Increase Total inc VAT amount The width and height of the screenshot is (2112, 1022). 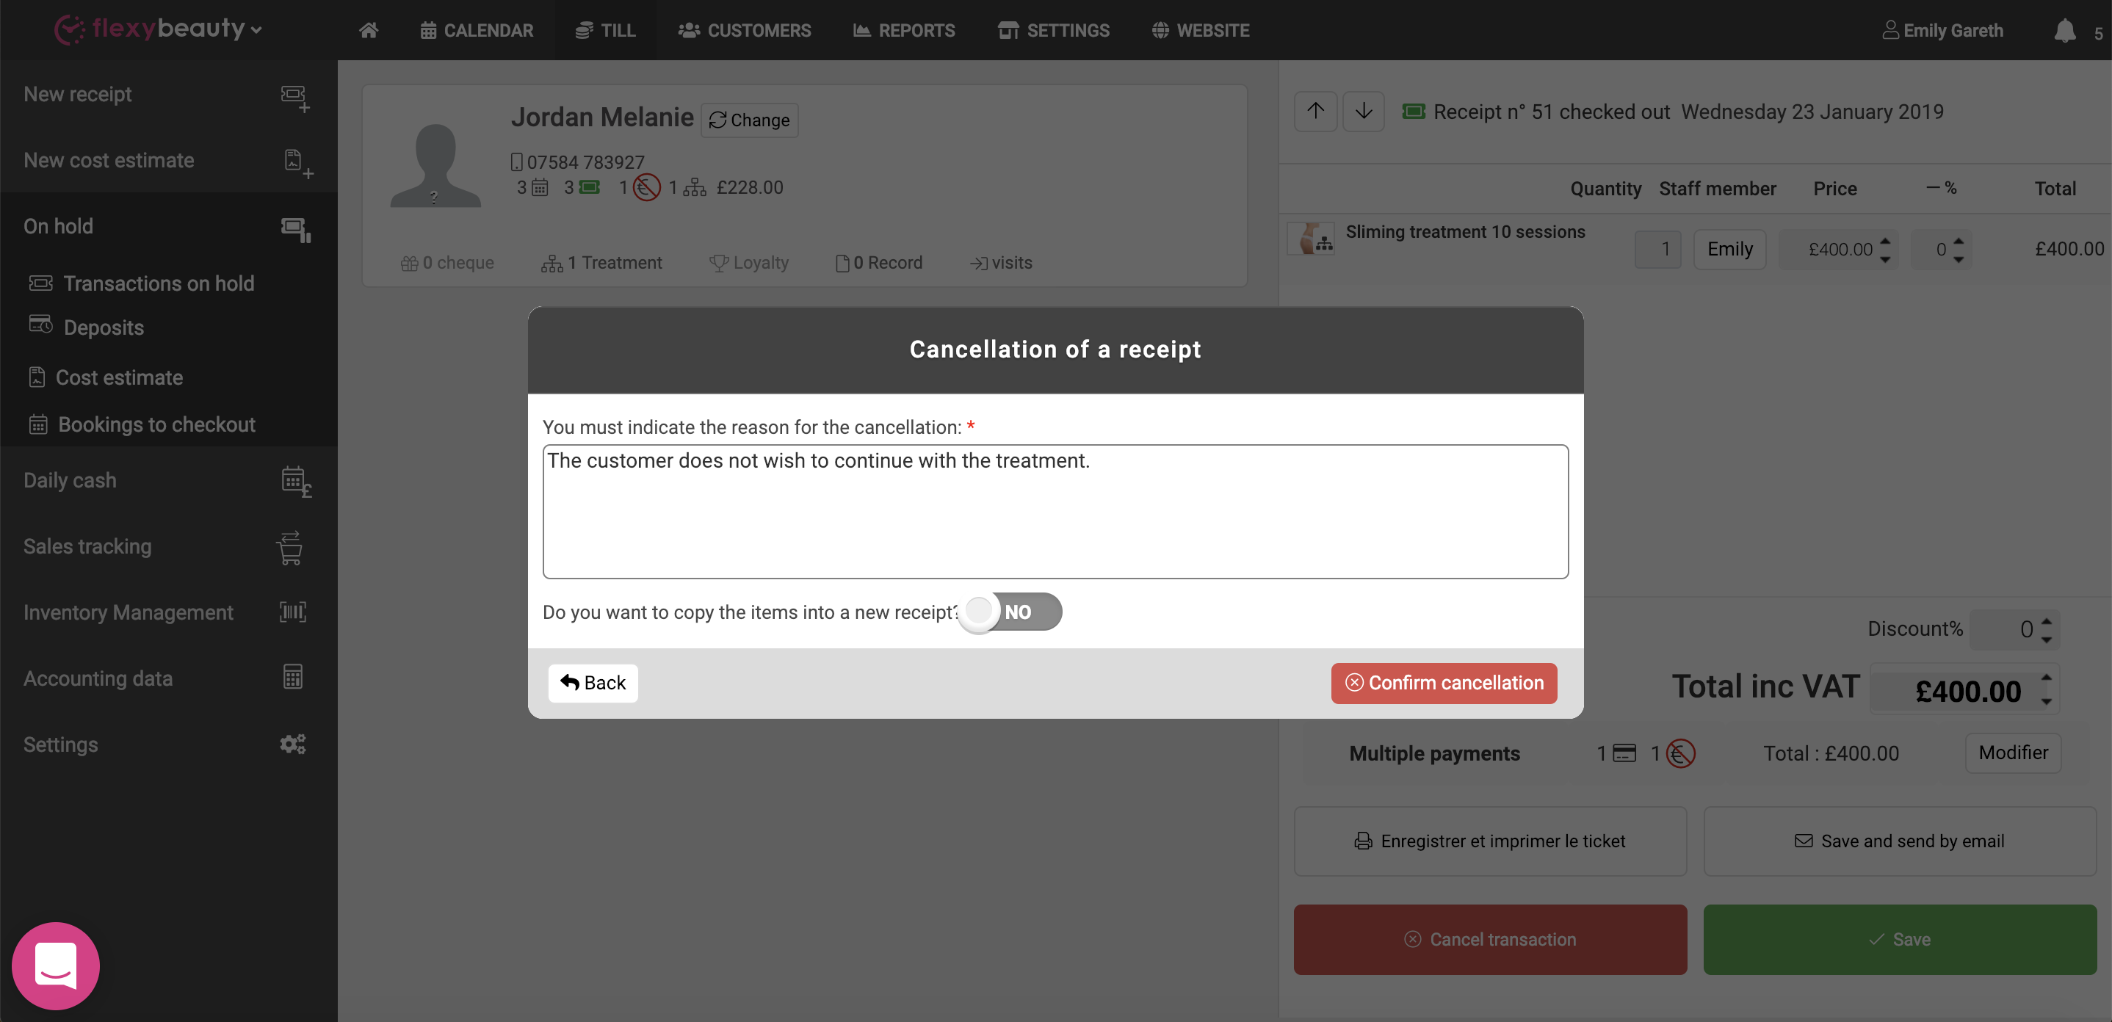(x=2046, y=678)
